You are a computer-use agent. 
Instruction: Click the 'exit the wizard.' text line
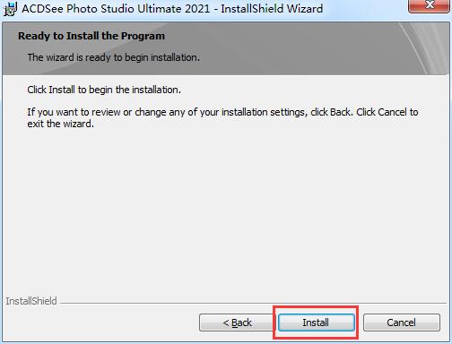61,124
